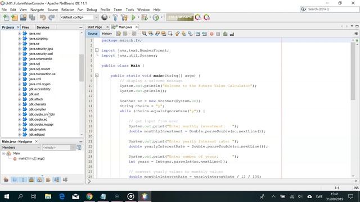Select jdk.dynalink in Projects tree
This screenshot has width=360, height=202.
pyautogui.click(x=38, y=130)
